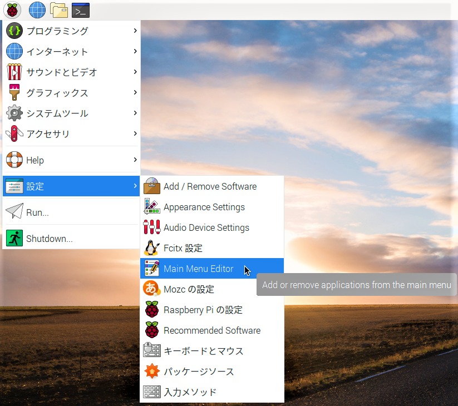Open キーボードとマウス settings
This screenshot has height=406, width=458.
click(212, 350)
